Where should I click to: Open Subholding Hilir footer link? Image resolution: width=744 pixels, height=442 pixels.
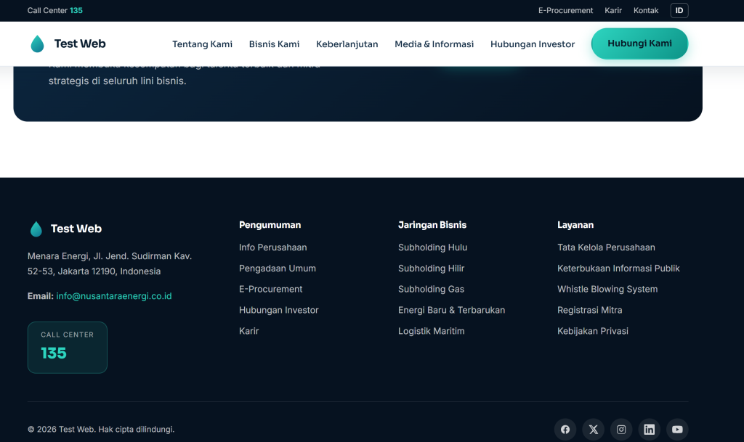tap(431, 268)
